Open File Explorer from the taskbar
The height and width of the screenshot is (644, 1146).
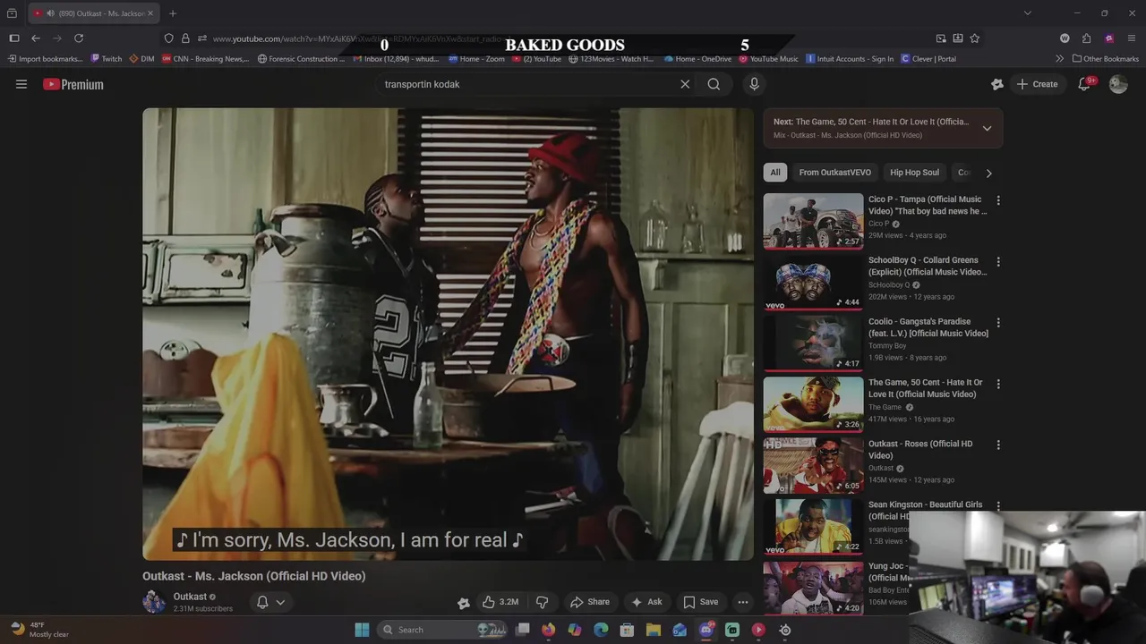654,630
